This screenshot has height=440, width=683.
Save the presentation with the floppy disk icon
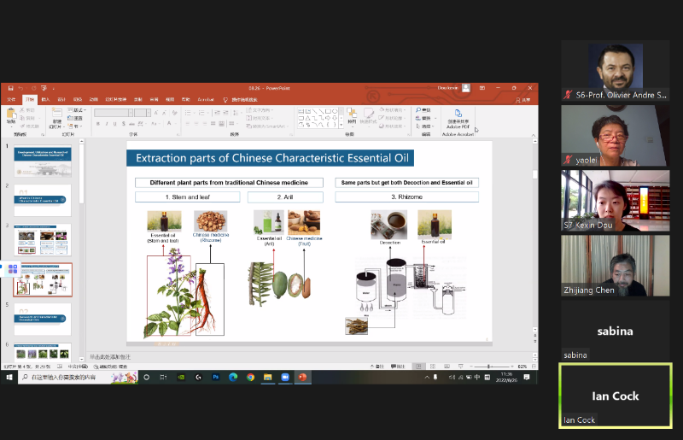(x=10, y=88)
